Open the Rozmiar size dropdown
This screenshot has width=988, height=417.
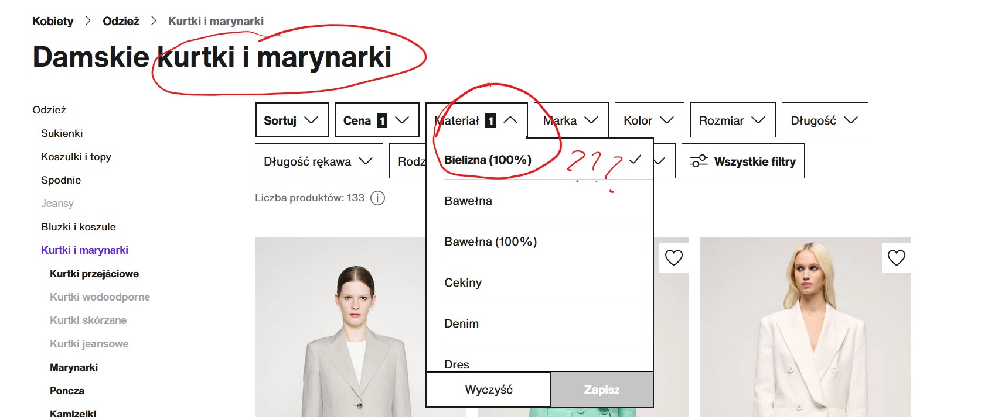coord(732,120)
